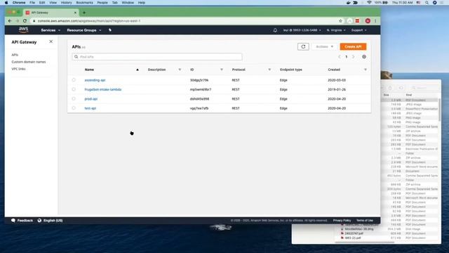Go to next page of APIs
The image size is (449, 253).
354,57
